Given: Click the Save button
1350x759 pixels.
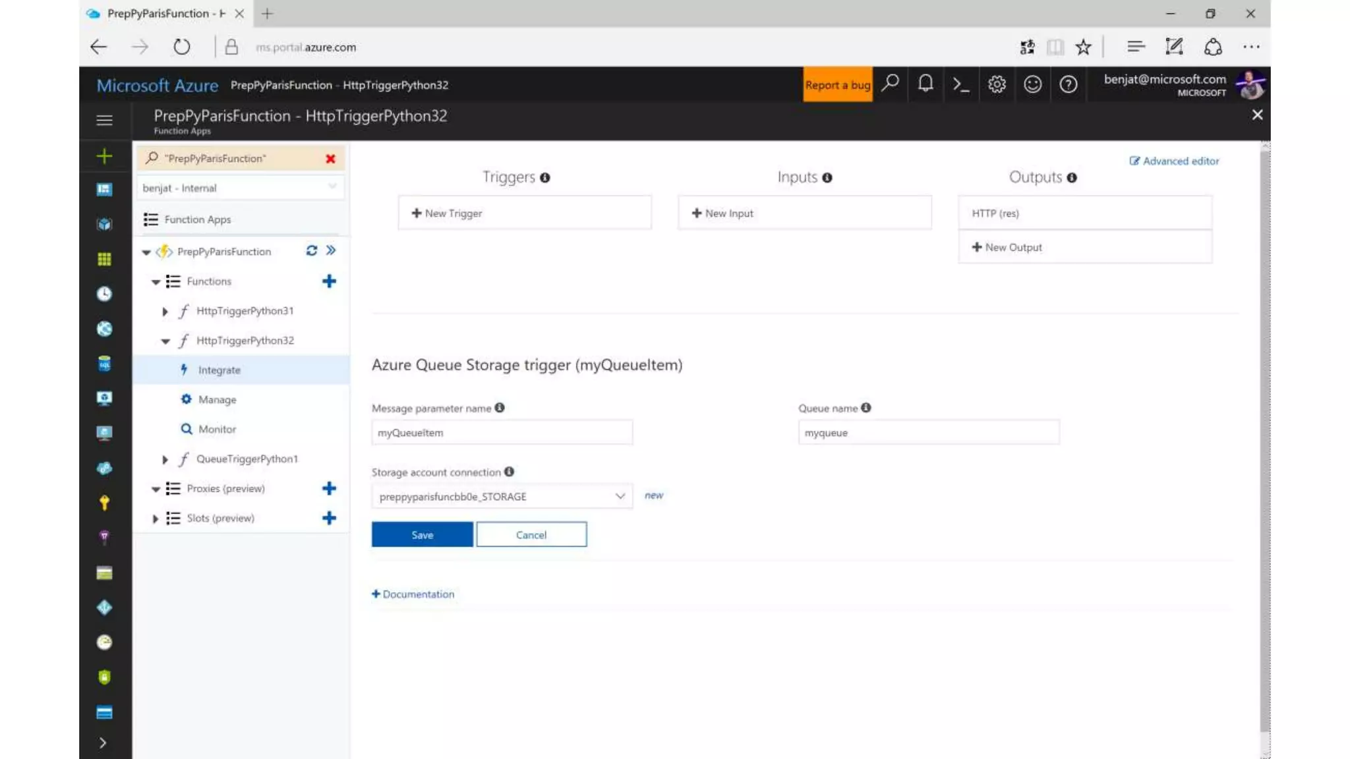Looking at the screenshot, I should (422, 534).
